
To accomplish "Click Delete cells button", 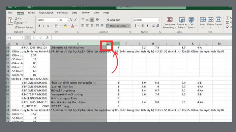I will pos(210,22).
